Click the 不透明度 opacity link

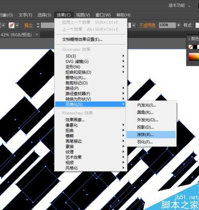[147, 25]
